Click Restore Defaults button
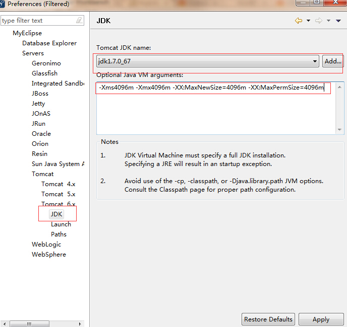The image size is (347, 327). click(268, 319)
